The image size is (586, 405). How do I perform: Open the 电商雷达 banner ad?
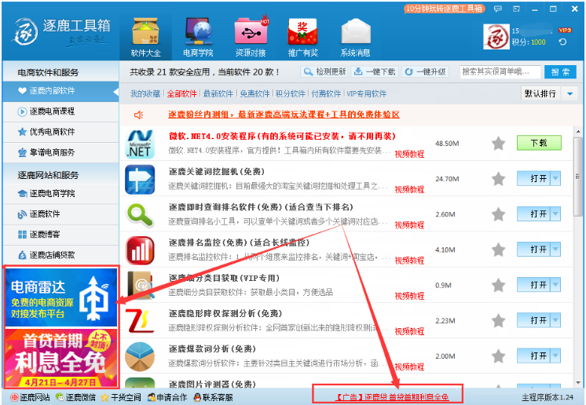pos(61,297)
